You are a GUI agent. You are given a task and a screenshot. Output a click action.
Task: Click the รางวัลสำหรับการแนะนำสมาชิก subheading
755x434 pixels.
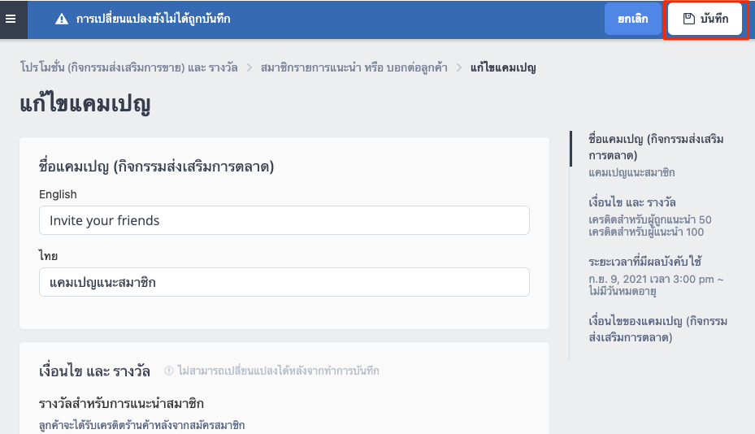point(121,403)
